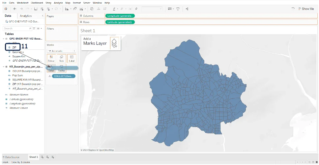Open the Marks type Automatic dropdown

point(61,51)
